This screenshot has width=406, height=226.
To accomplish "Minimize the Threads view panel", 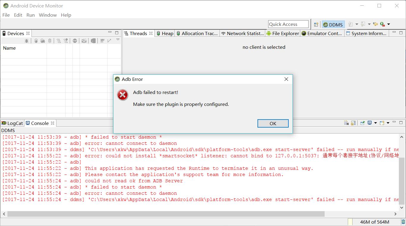I will tap(394, 32).
